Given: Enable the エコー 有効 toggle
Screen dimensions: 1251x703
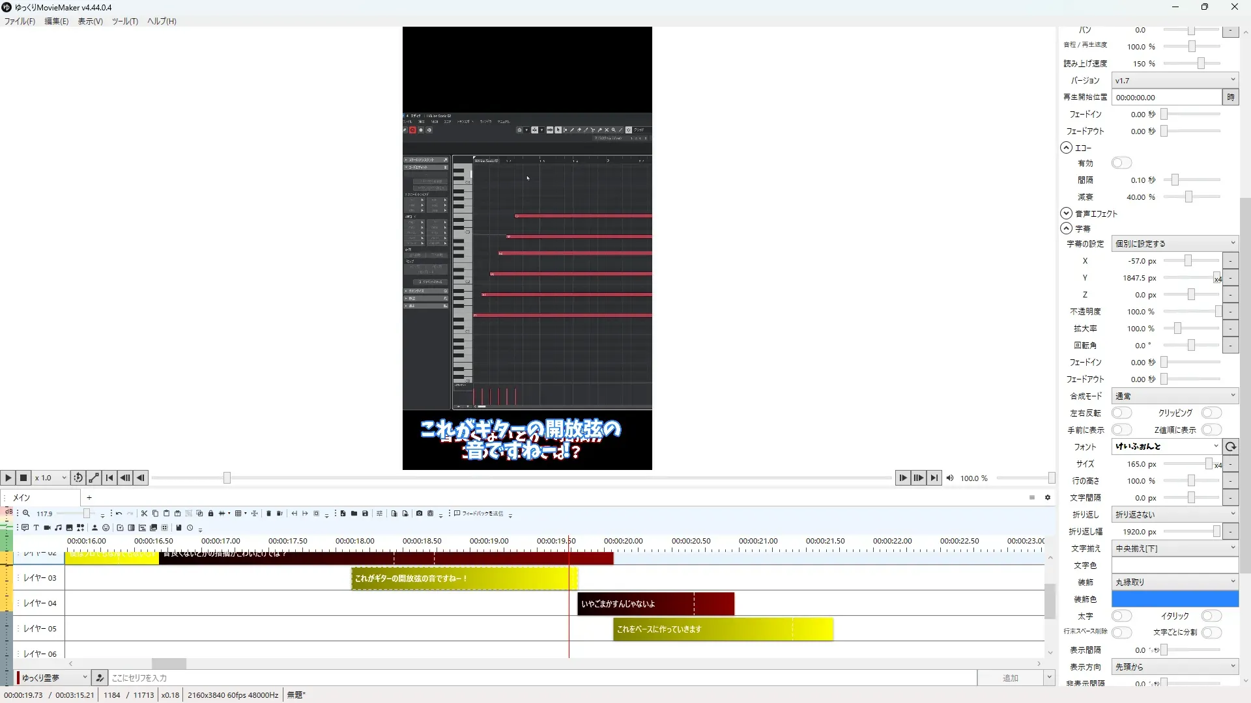Looking at the screenshot, I should pos(1121,163).
